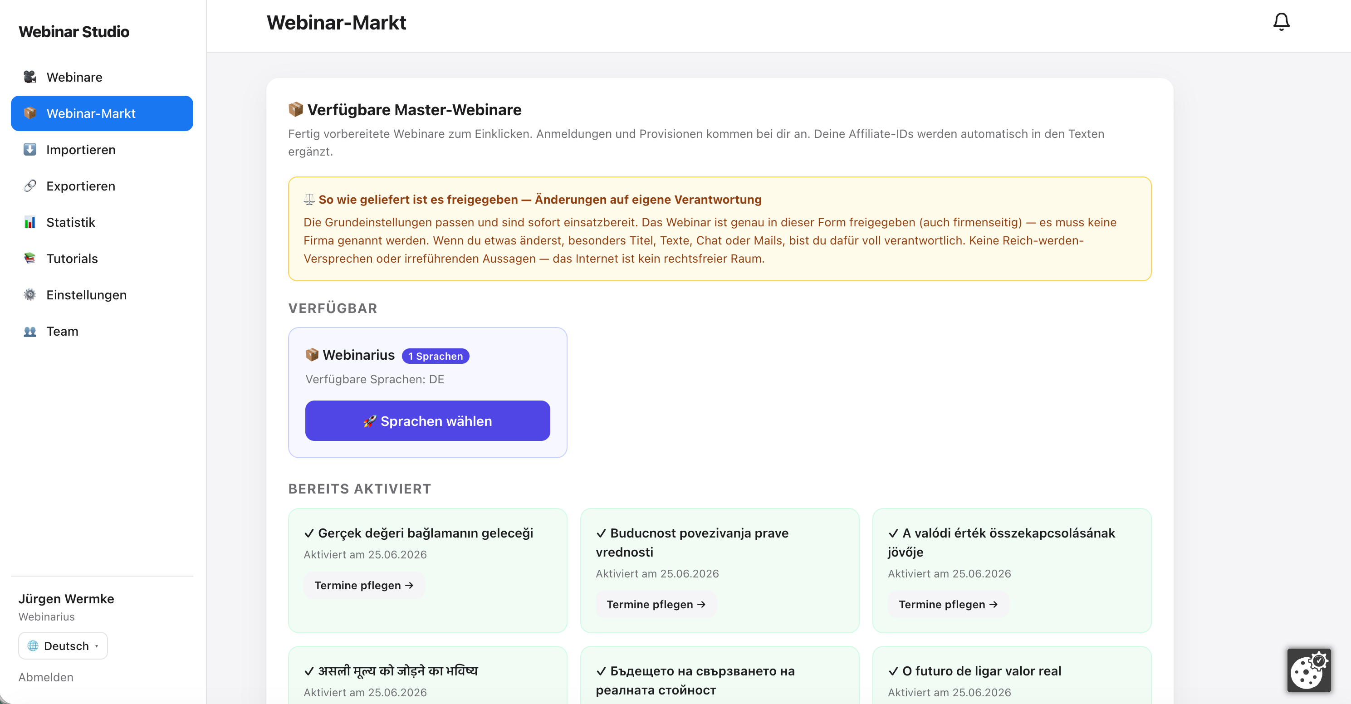The width and height of the screenshot is (1351, 704).
Task: Expand the Deutsch language dropdown
Action: [x=63, y=646]
